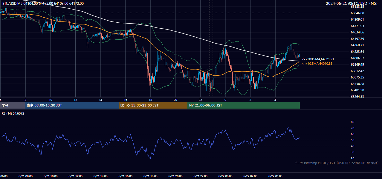Select the 64086.57 axis label
This screenshot has width=382, height=179.
pos(357,58)
